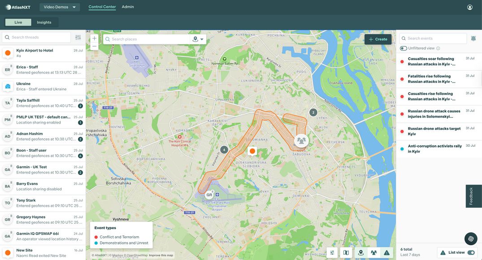Open Adnan Hashim thread
Screen dimensions: 482x260
43,136
